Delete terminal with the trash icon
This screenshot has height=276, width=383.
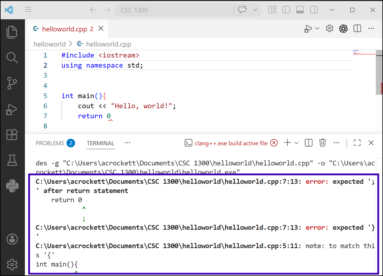click(x=322, y=143)
